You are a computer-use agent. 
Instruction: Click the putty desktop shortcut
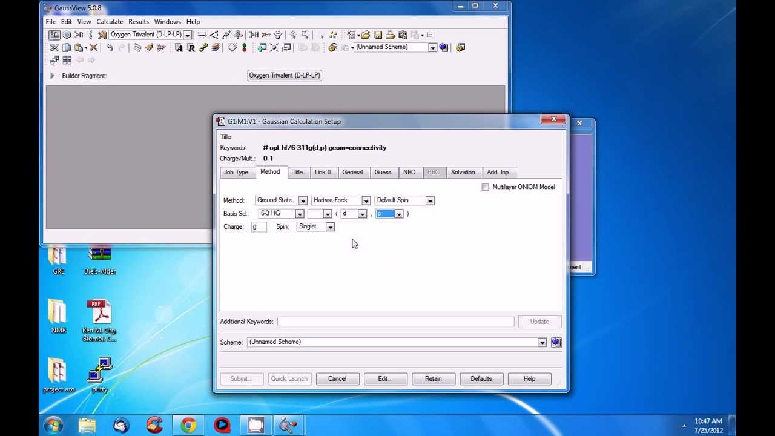100,375
